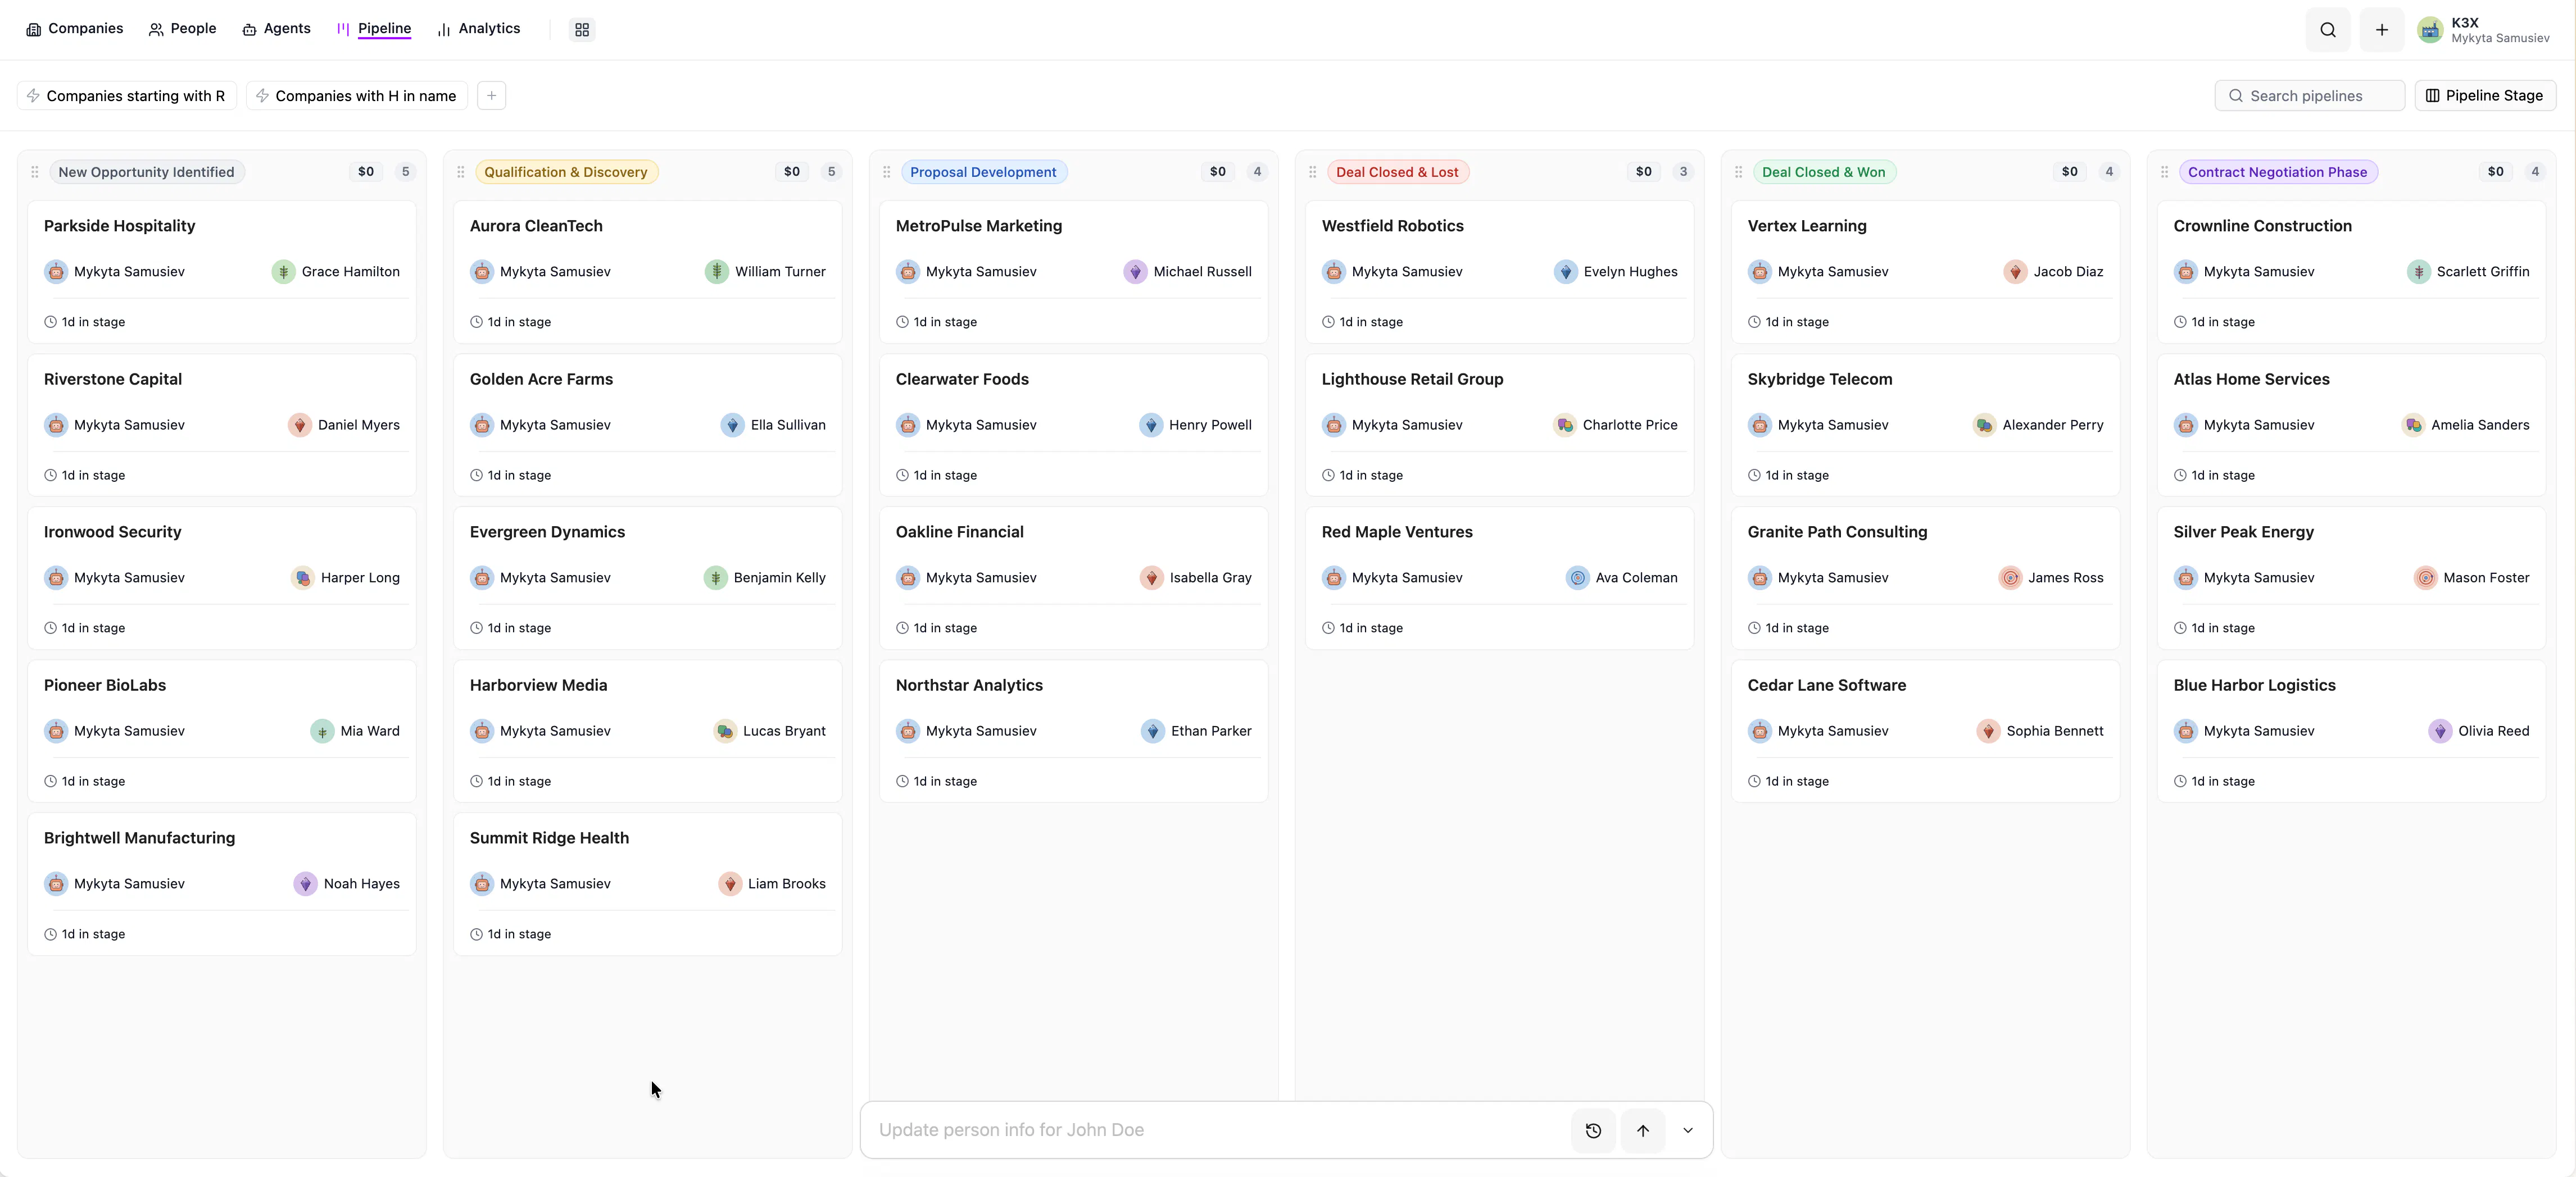
Task: Grab the Deal Closed & Lost column handle
Action: [x=1313, y=172]
